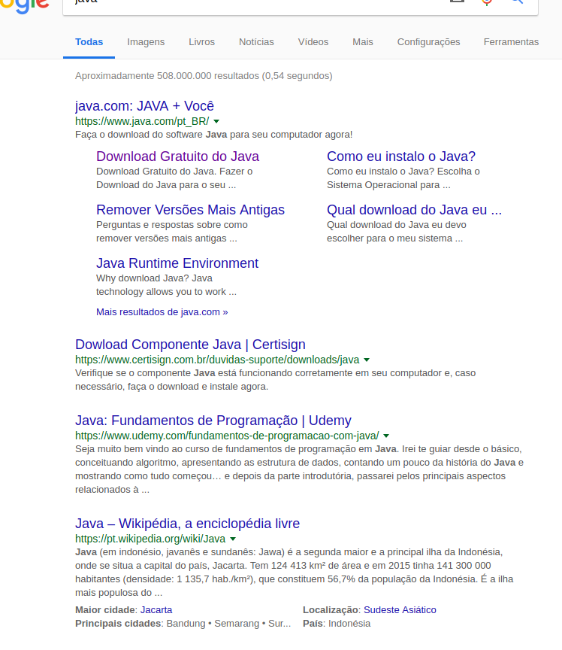
Task: Click Ferramentas search tools
Action: (511, 42)
